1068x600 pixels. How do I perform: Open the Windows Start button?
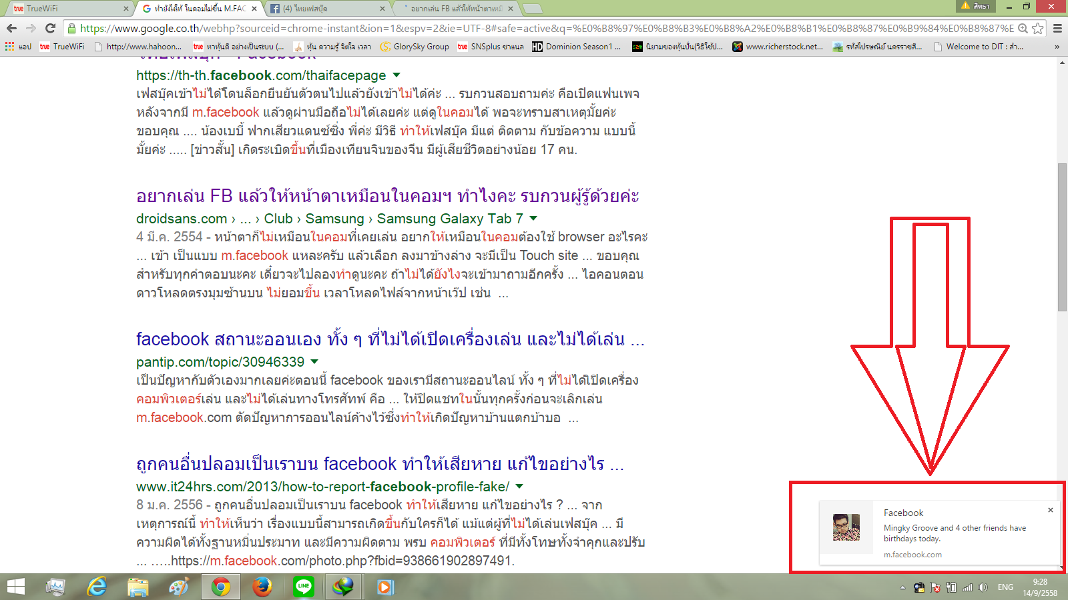[15, 587]
